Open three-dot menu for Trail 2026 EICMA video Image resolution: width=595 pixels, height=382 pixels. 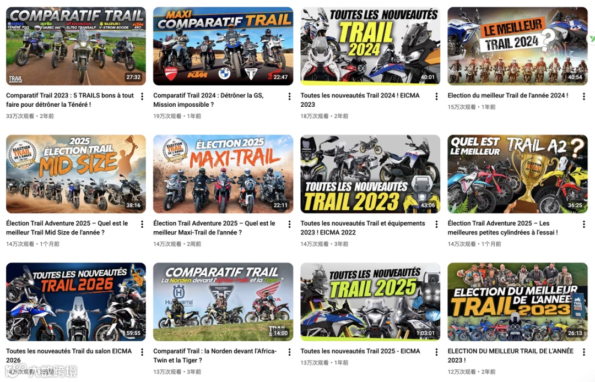(x=142, y=352)
